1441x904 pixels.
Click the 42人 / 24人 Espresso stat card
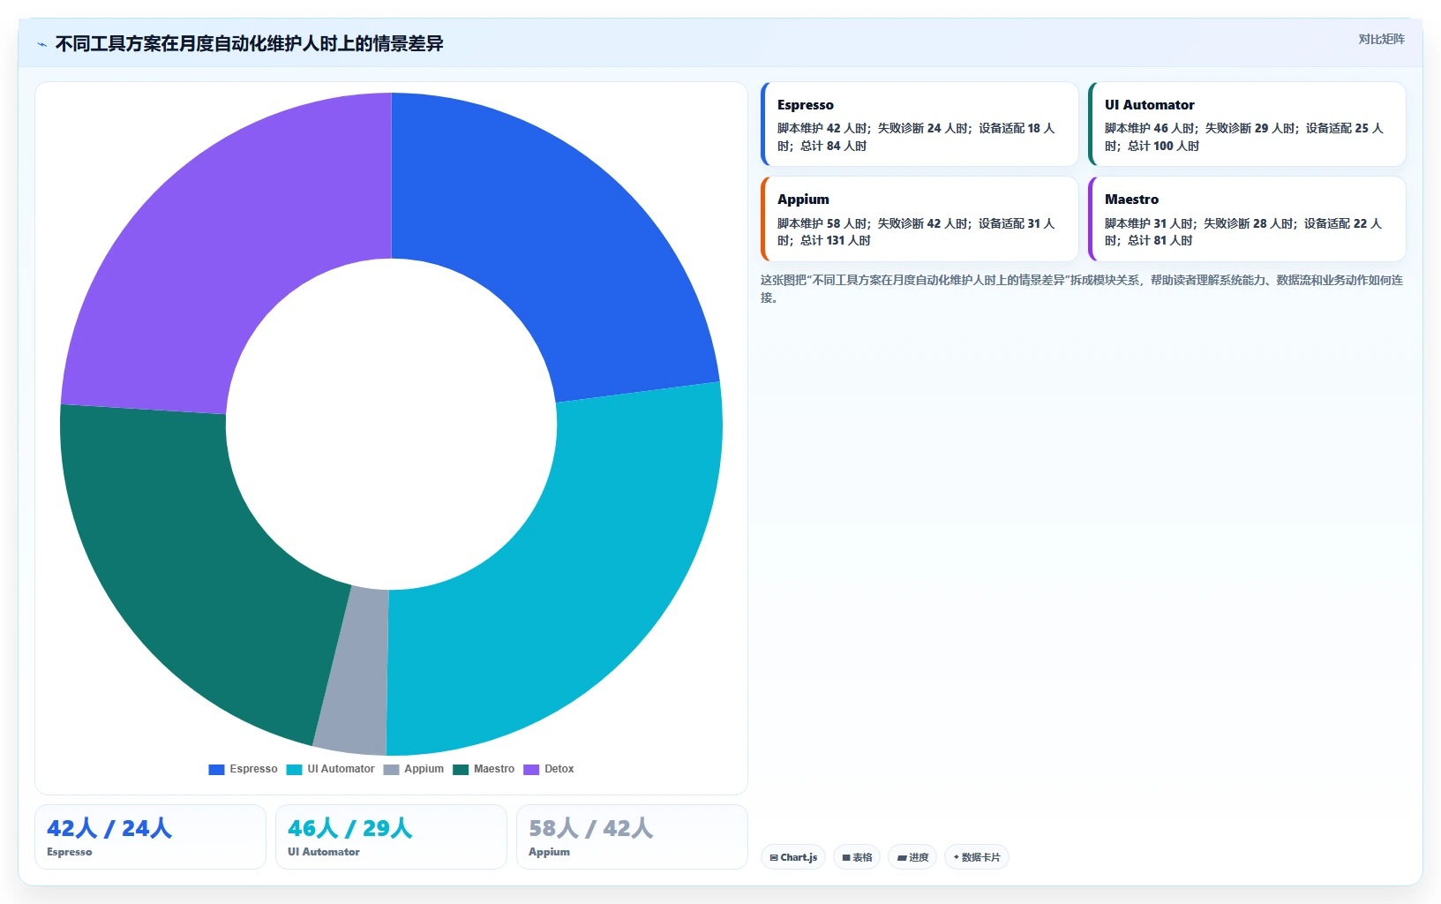pyautogui.click(x=150, y=837)
